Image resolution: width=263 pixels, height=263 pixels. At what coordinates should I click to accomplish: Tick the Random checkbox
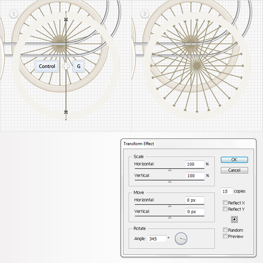pyautogui.click(x=225, y=230)
